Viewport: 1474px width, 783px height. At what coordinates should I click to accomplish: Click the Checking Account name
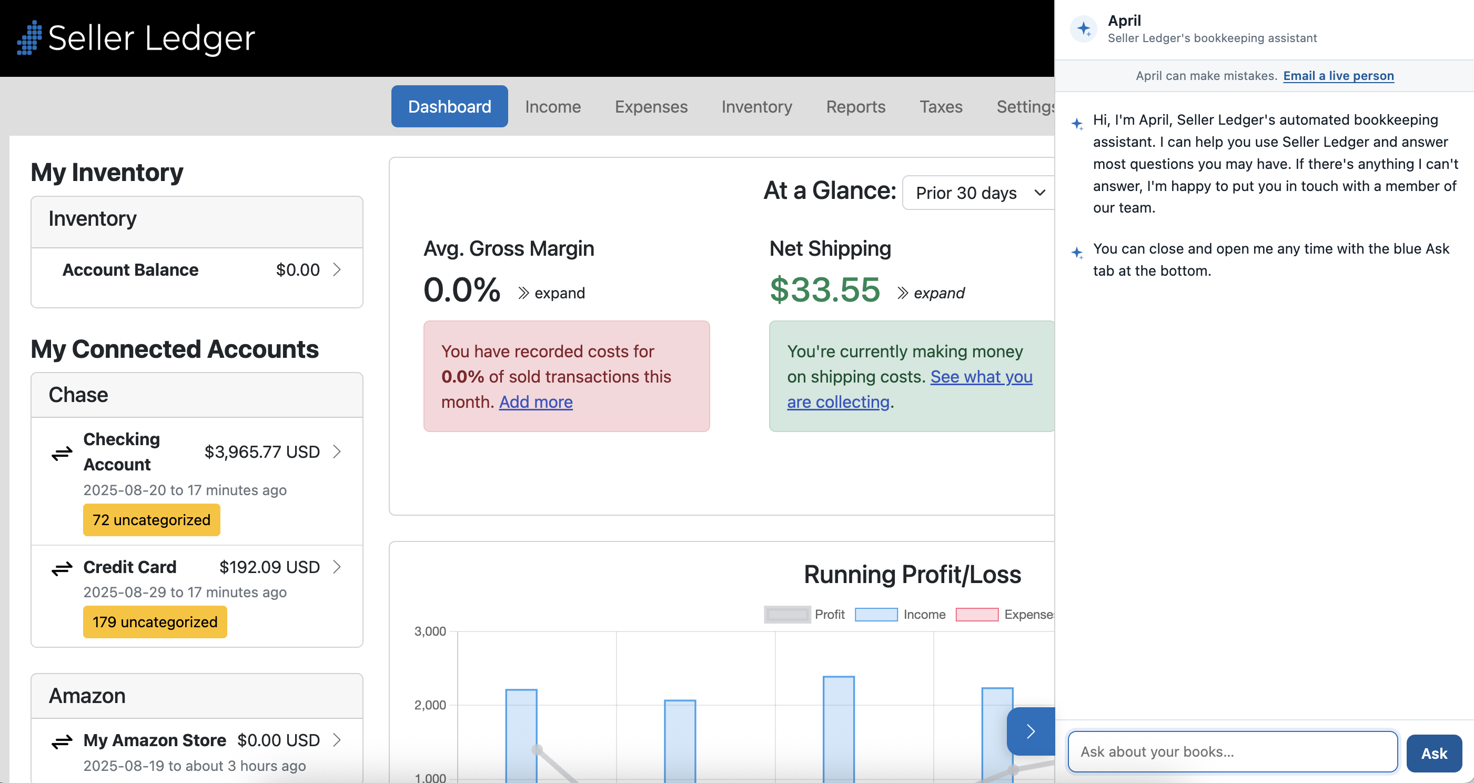tap(122, 451)
